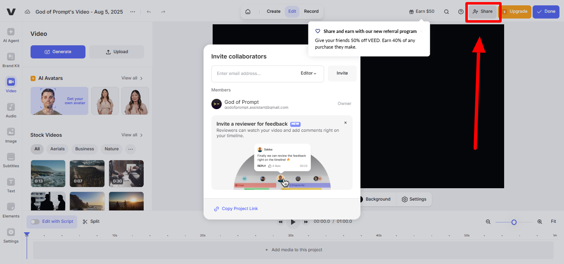Screen dimensions: 564x264
Task: Click the undo arrow
Action: (x=149, y=12)
